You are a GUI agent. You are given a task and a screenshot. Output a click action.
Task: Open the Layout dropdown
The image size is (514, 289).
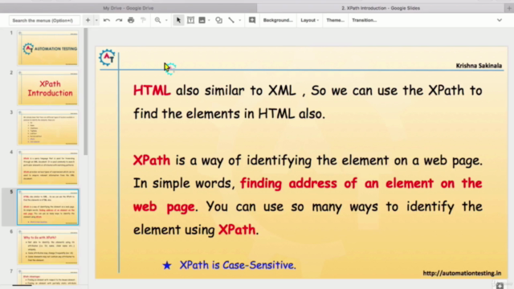point(309,20)
